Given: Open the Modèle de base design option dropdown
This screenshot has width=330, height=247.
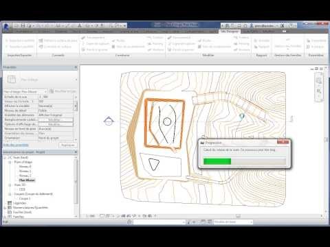Looking at the screenshot, I should pos(233,222).
